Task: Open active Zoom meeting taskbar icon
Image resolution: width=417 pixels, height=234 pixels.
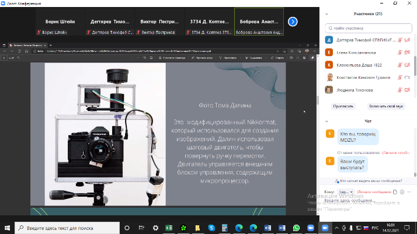Action: click(325, 228)
